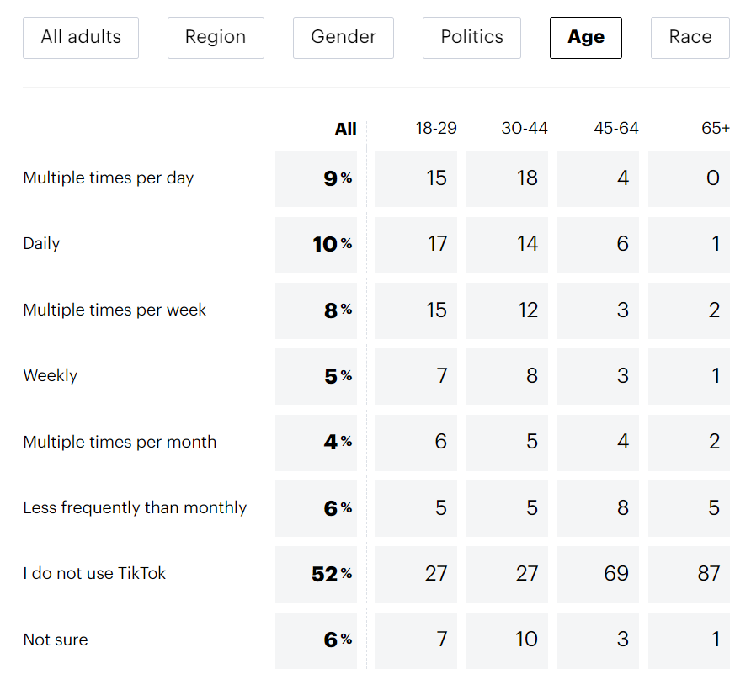Select the Multiple times per day row label
Screen dimensions: 751x674
pyautogui.click(x=109, y=178)
